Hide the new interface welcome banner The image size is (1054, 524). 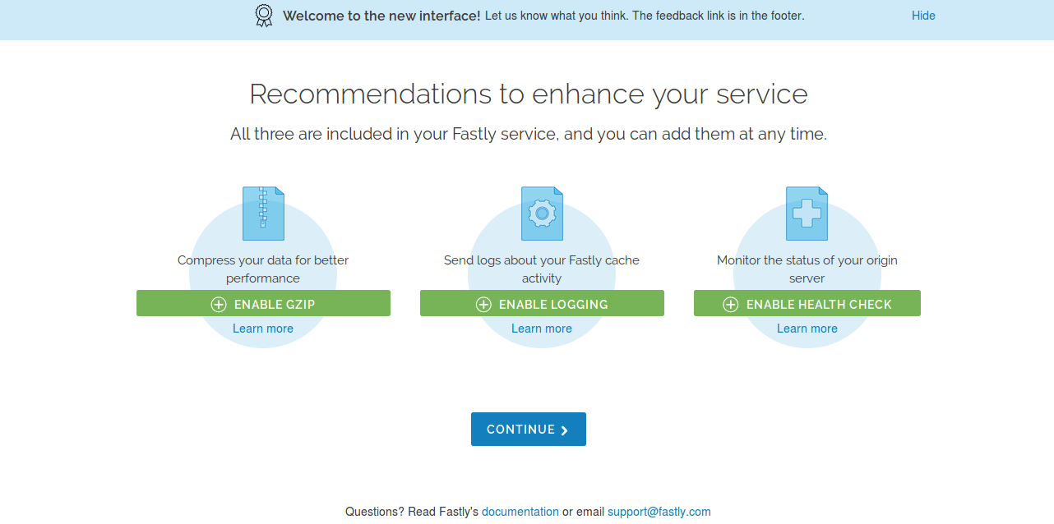(x=923, y=16)
